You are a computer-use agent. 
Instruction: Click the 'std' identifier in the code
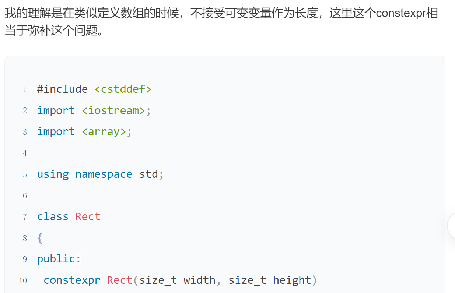148,174
